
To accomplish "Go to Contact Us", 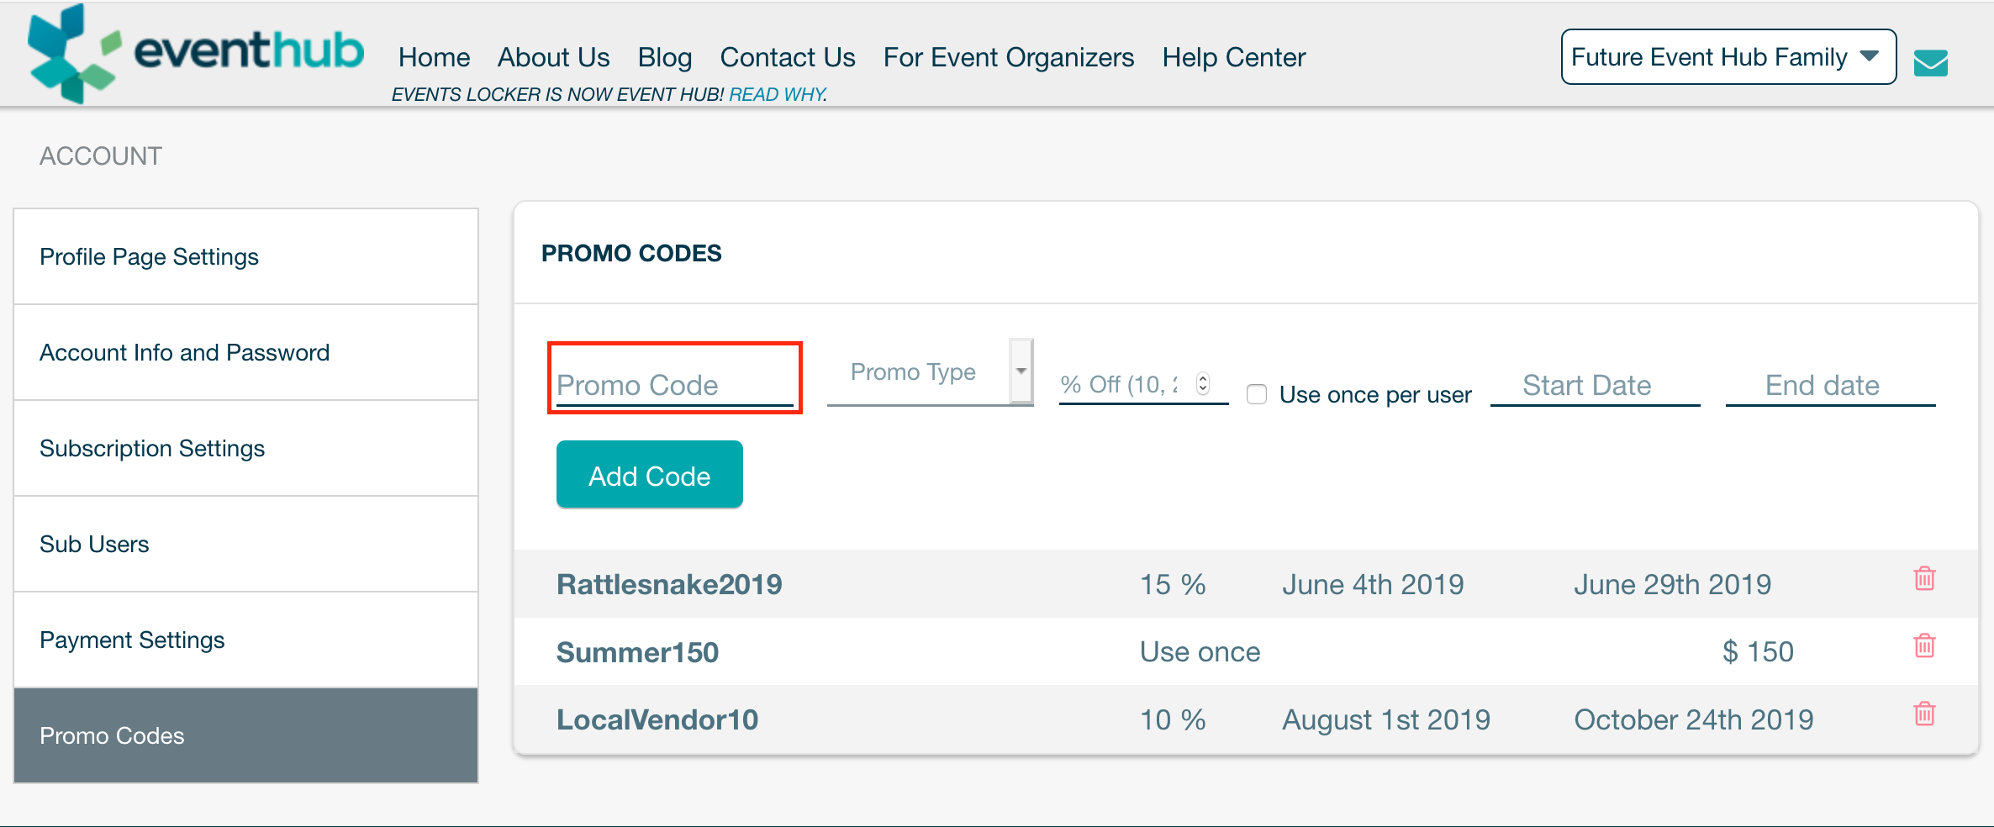I will point(787,56).
